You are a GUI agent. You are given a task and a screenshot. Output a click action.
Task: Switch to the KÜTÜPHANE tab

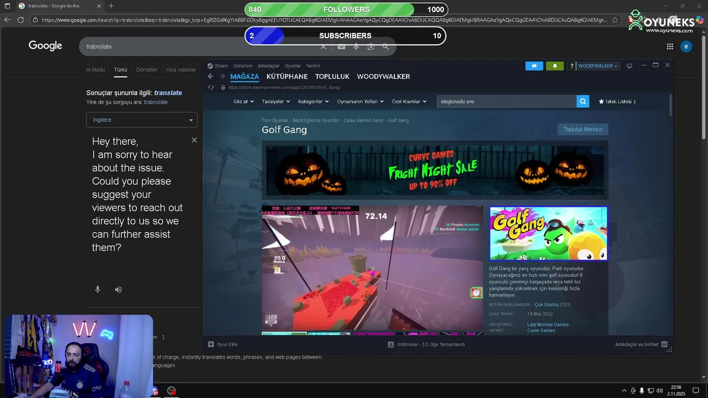287,77
